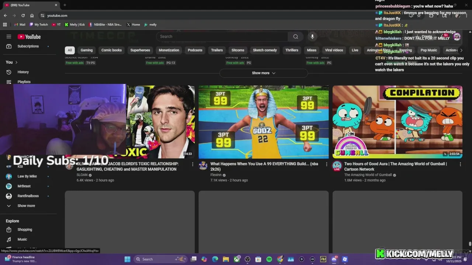Open the Flexinn channel avatar
This screenshot has height=265, width=472.
tap(203, 165)
